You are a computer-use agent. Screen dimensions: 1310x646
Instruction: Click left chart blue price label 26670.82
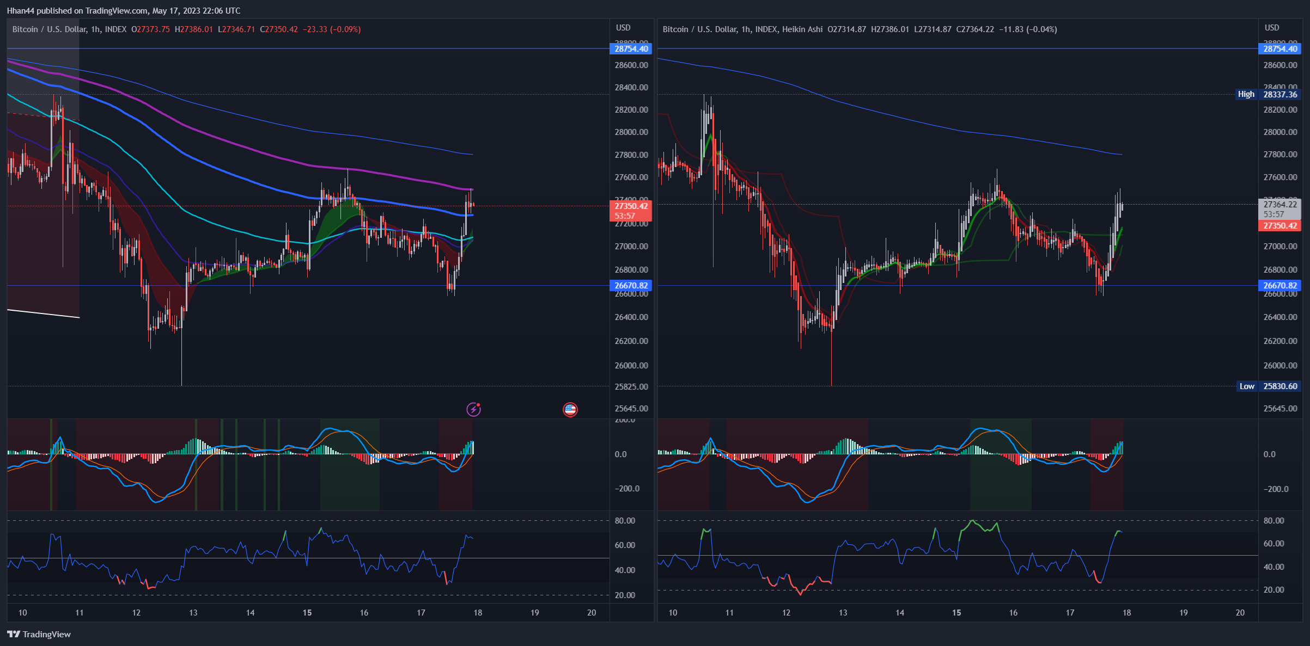pyautogui.click(x=631, y=286)
